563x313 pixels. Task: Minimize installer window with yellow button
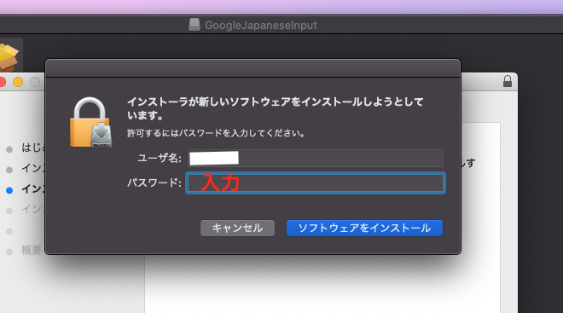pyautogui.click(x=18, y=82)
